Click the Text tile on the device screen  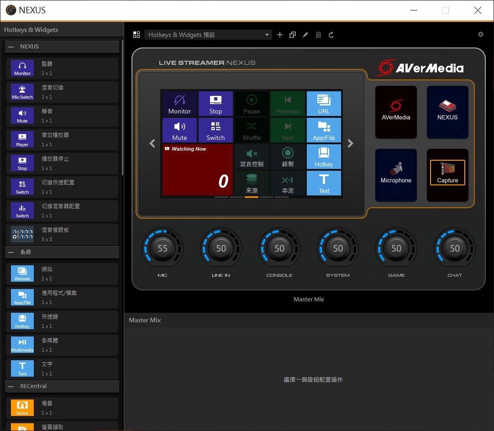324,183
